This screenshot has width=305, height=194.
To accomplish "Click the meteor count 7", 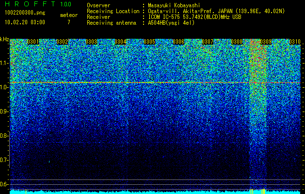I will [x=69, y=22].
